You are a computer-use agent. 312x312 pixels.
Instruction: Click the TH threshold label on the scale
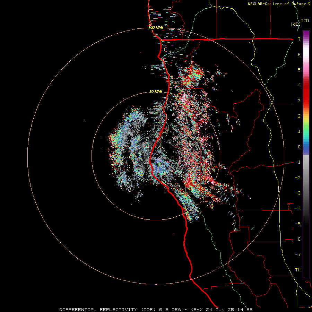click(x=298, y=270)
